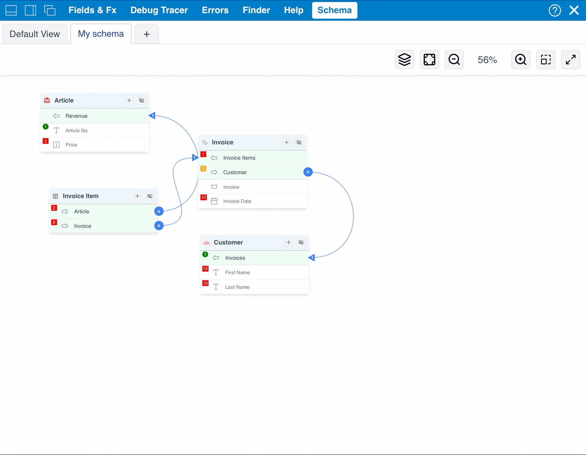This screenshot has height=455, width=586.
Task: Add a field to the Customer table
Action: [x=288, y=242]
